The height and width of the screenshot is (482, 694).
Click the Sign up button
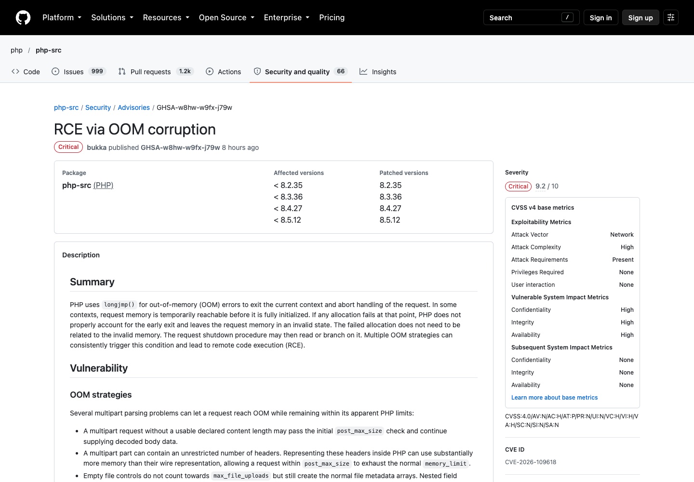point(641,17)
